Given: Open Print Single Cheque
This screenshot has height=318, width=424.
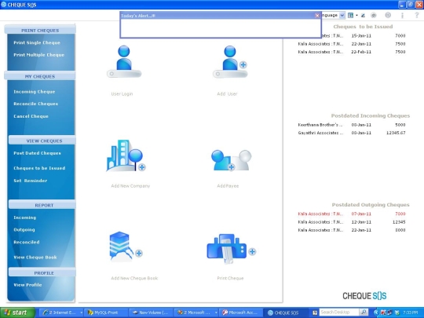Looking at the screenshot, I should click(37, 42).
